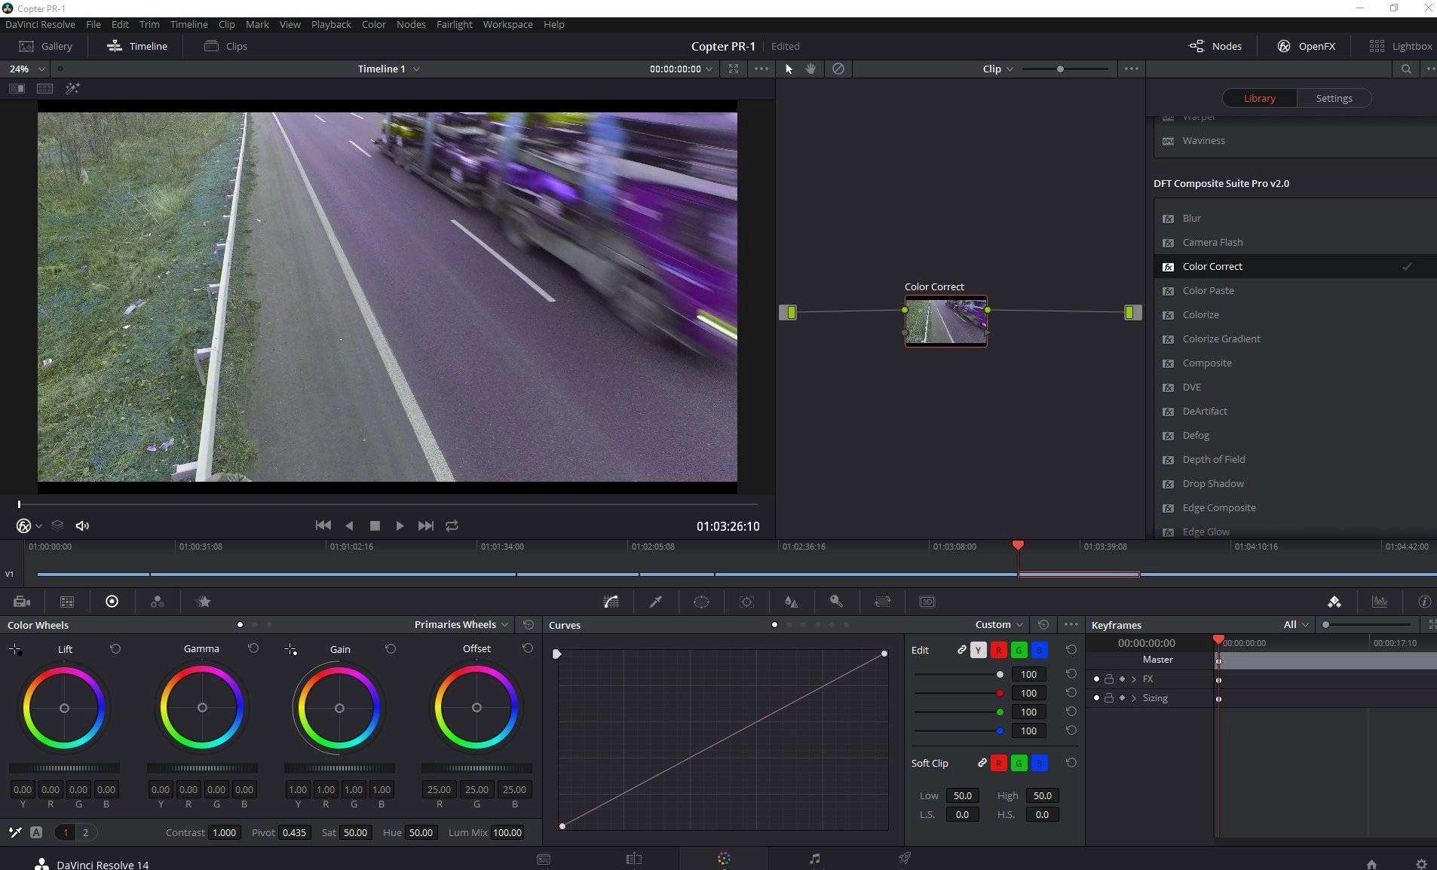Enable the R curve edit channel
The width and height of the screenshot is (1437, 870).
click(x=999, y=650)
